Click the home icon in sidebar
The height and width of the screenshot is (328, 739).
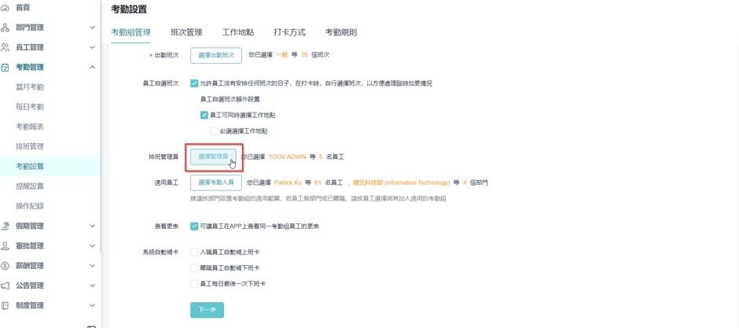click(6, 8)
